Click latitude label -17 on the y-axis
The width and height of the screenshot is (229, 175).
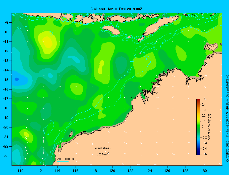click(6, 99)
